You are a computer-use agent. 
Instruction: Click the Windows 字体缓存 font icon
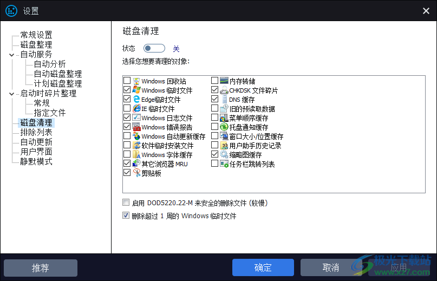136,154
